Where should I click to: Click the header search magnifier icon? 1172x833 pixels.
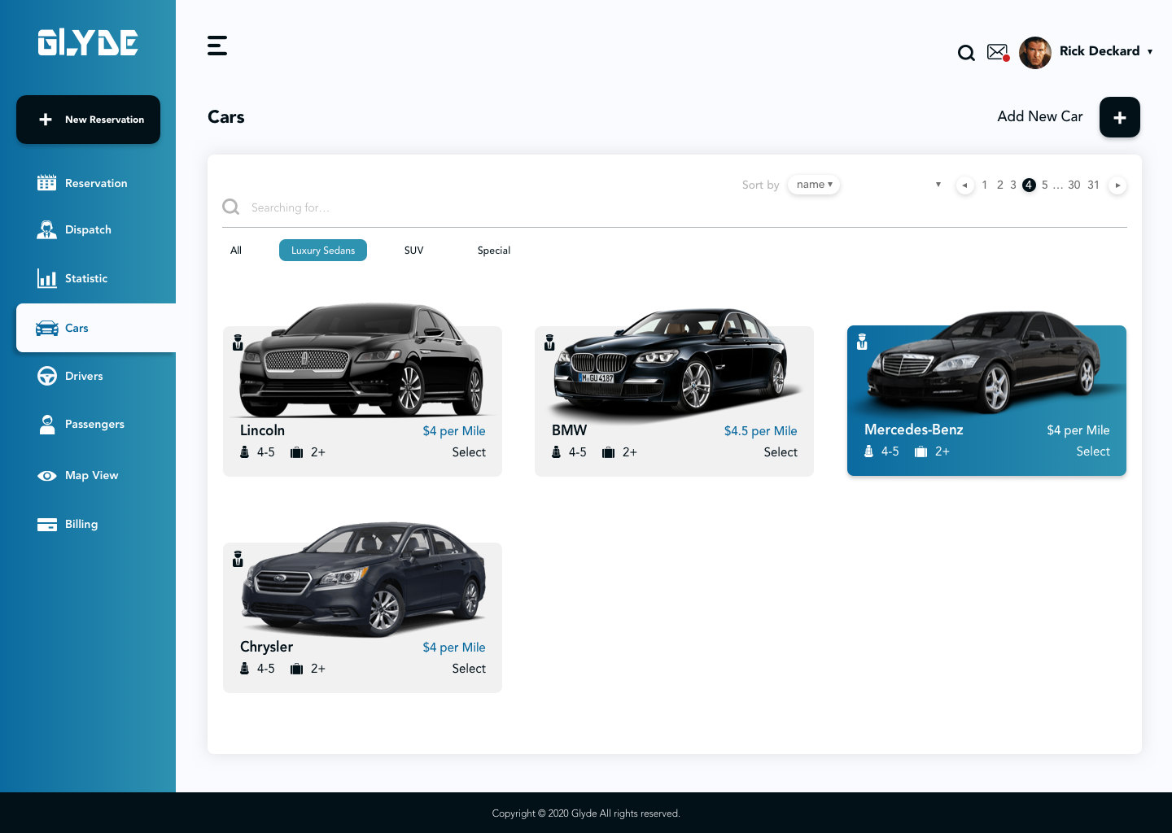click(x=966, y=53)
